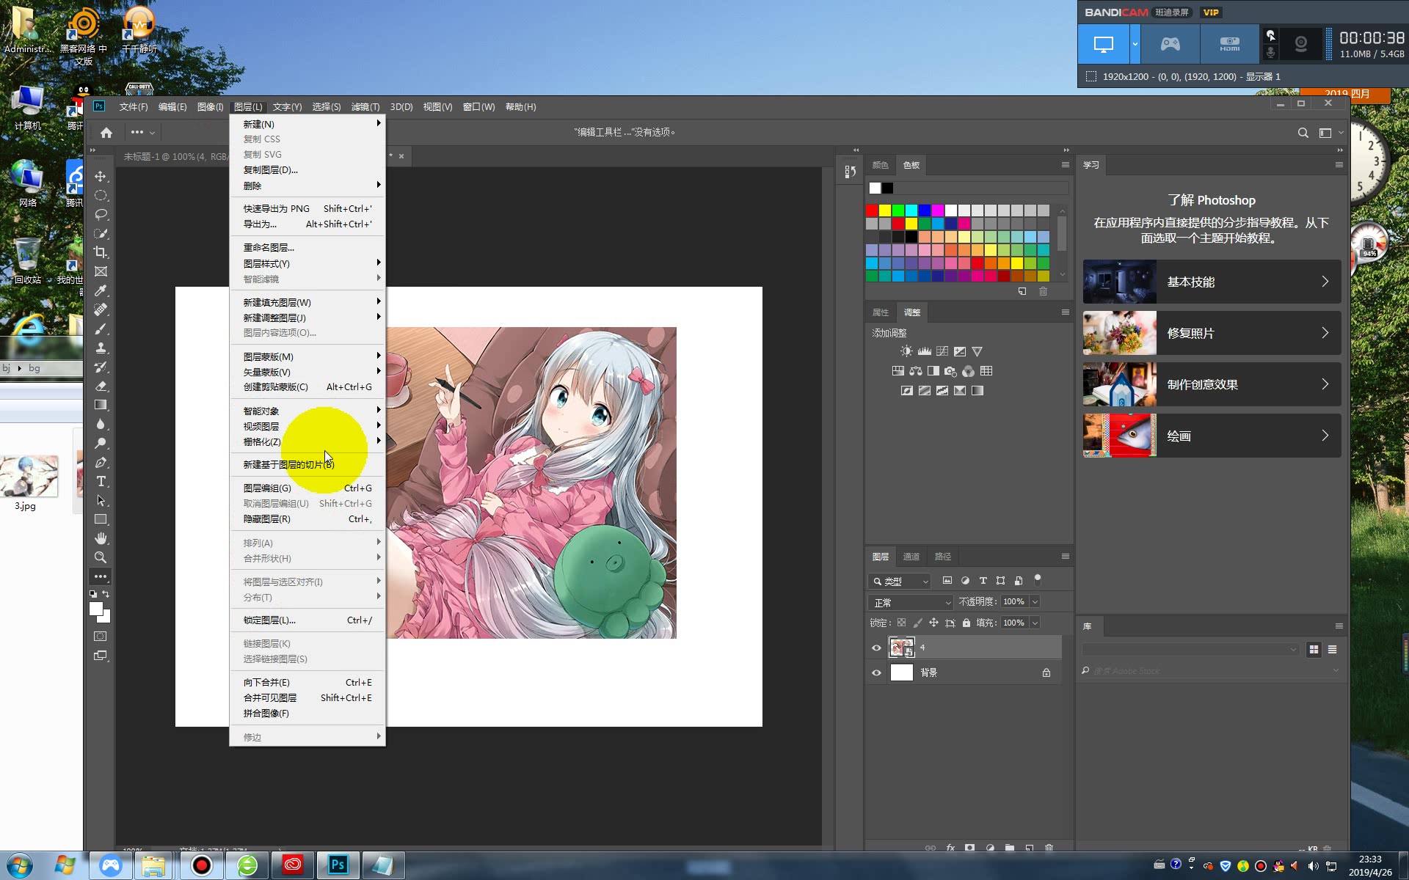
Task: Select the Hand tool
Action: coord(101,538)
